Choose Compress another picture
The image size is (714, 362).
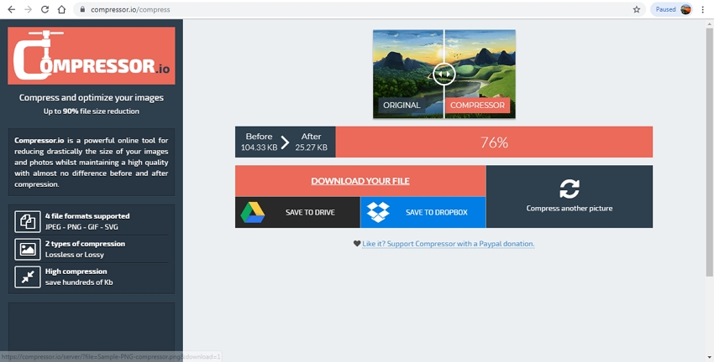569,208
